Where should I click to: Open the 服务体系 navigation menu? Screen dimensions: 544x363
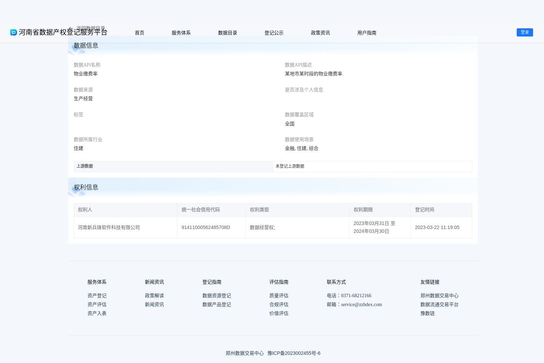coord(181,33)
